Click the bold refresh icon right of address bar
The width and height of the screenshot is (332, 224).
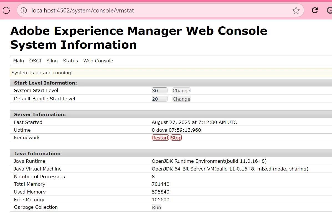315,10
